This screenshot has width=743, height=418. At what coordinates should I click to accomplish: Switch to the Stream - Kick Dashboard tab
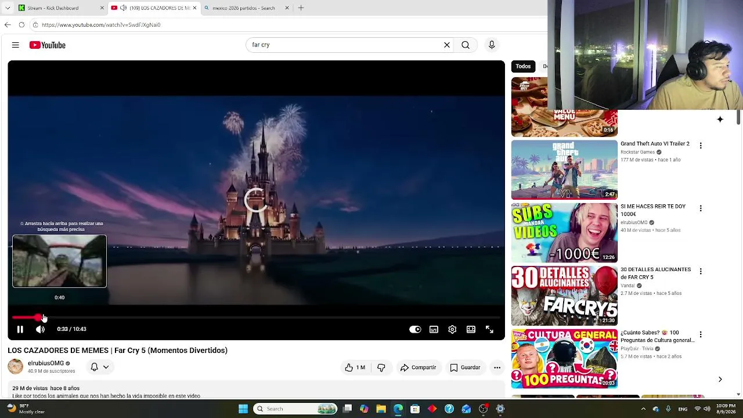(x=61, y=8)
